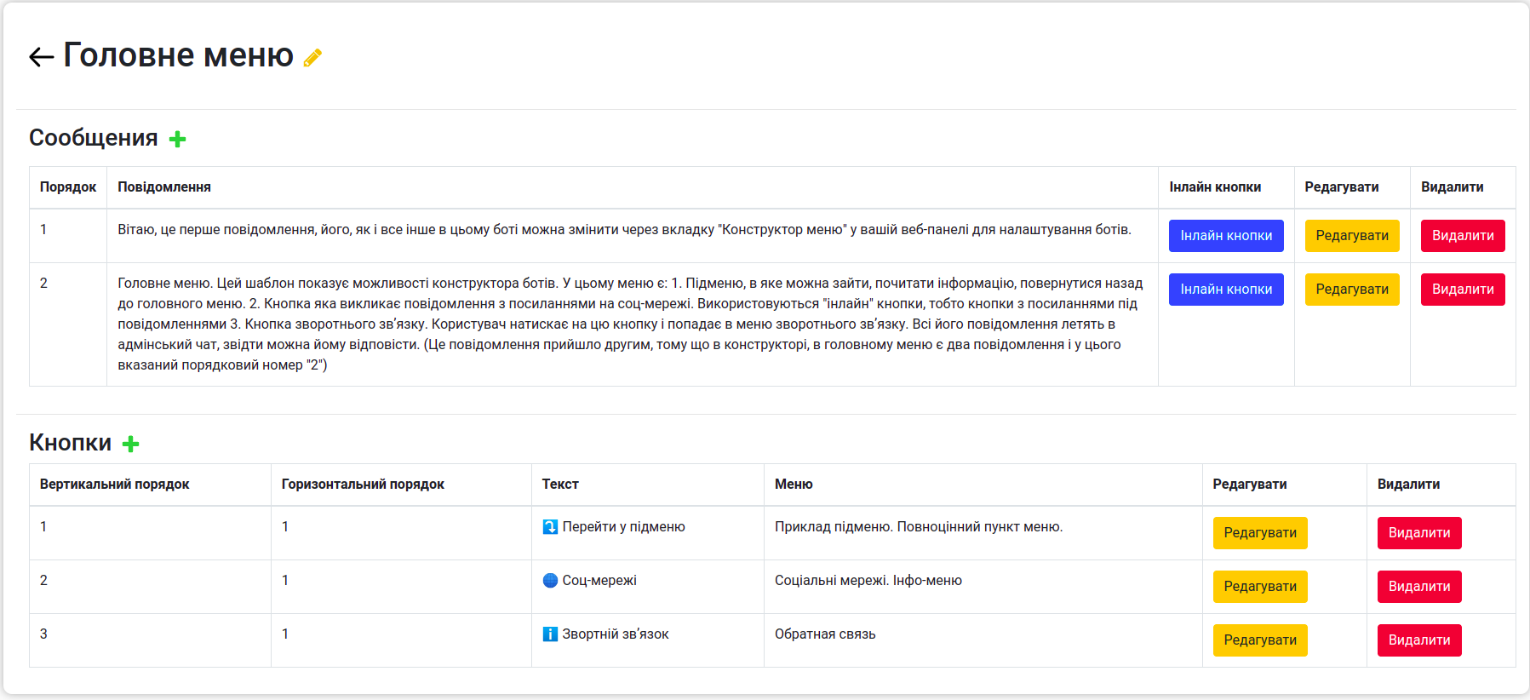Delete the Перейти у підменю button row

(1418, 533)
